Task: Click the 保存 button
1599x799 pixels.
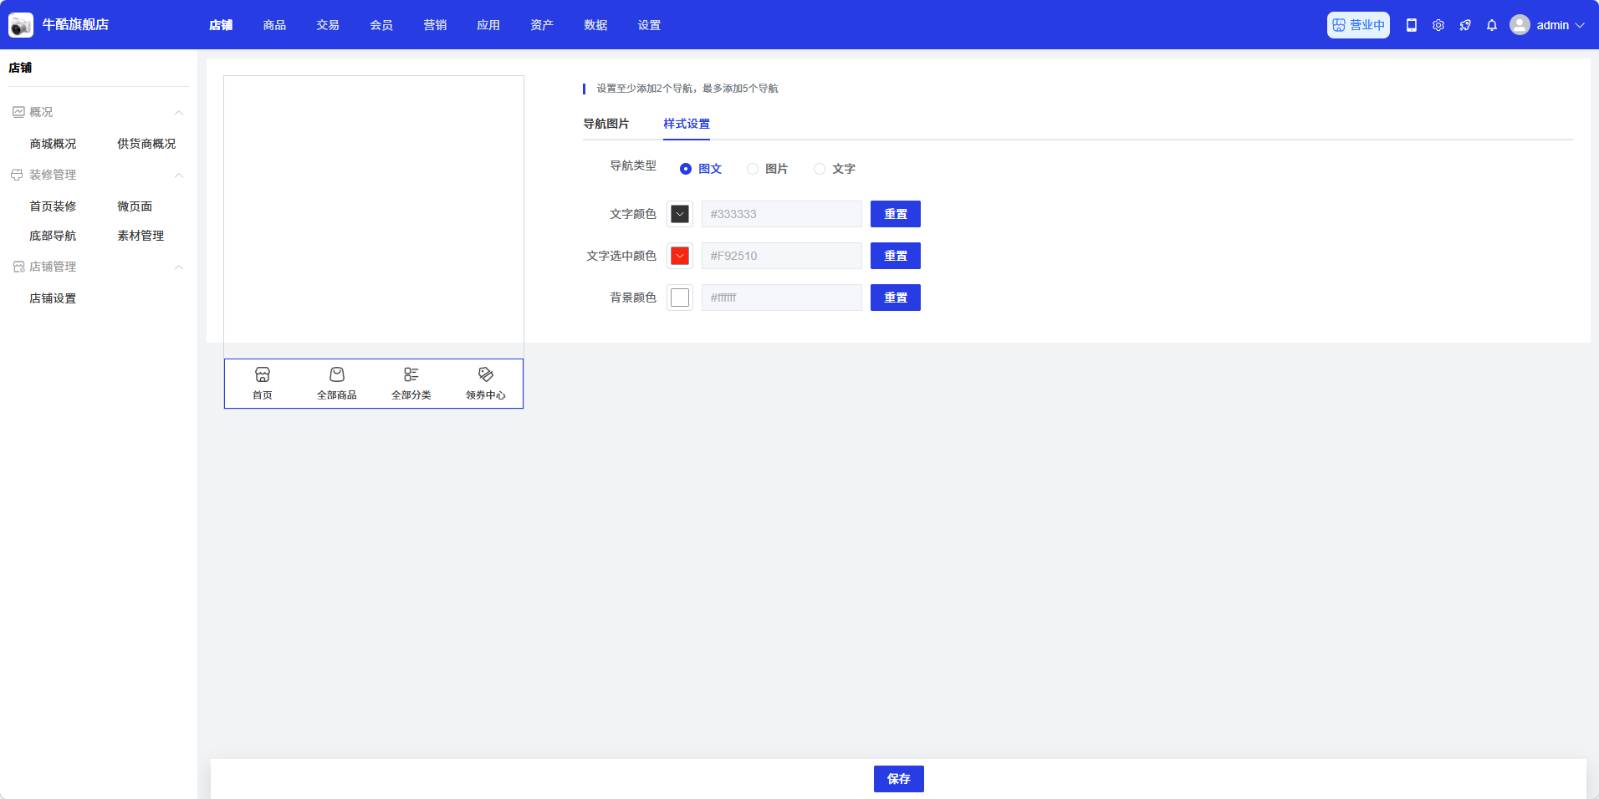Action: click(898, 779)
